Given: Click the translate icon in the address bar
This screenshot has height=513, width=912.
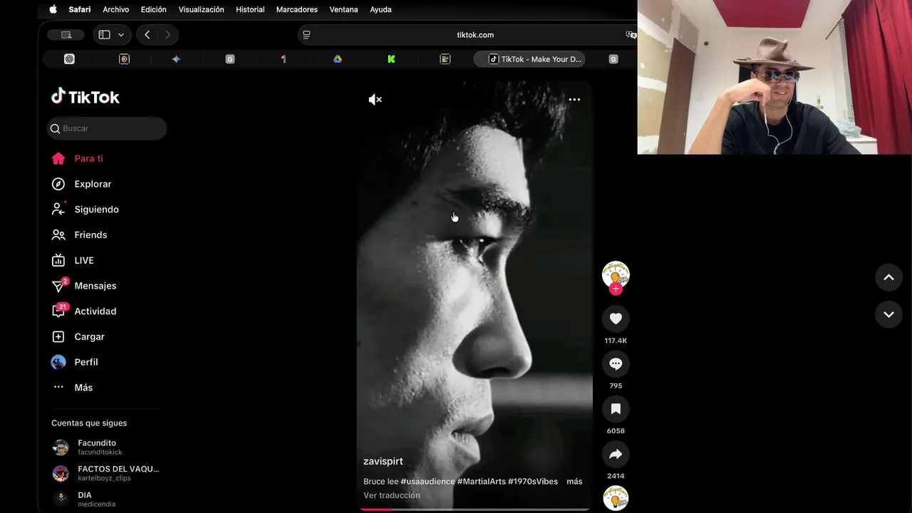Looking at the screenshot, I should [x=630, y=34].
